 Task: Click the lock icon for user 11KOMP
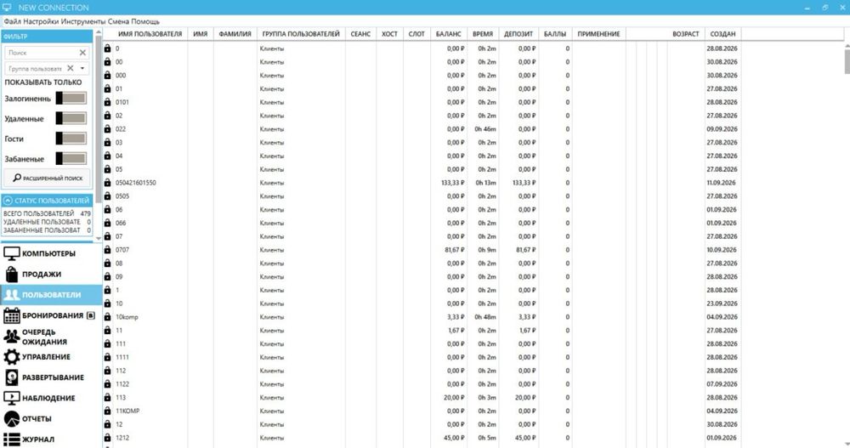[107, 411]
